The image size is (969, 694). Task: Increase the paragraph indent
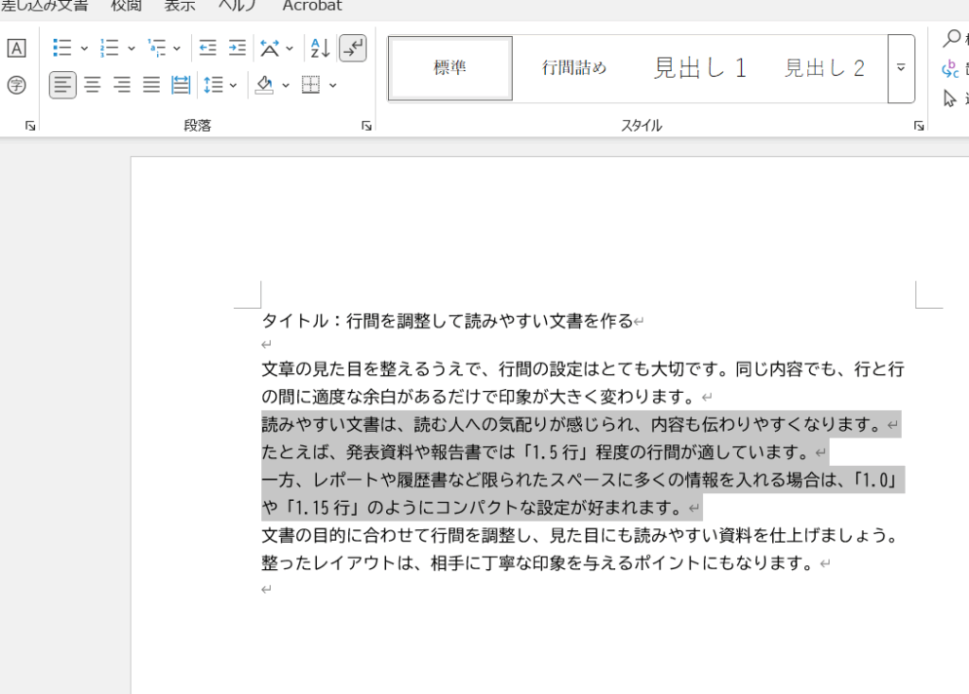point(237,47)
